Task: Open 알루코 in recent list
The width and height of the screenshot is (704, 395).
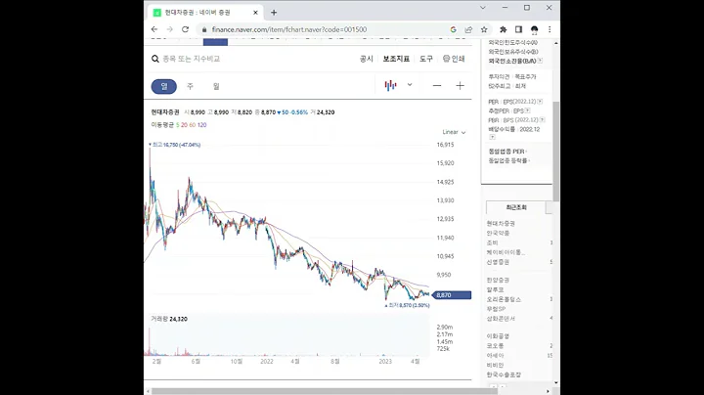Action: coord(495,290)
